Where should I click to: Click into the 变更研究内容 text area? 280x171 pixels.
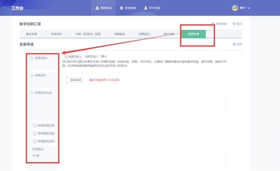point(143,103)
